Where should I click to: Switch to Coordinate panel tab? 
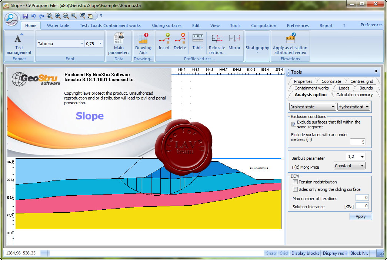point(331,81)
